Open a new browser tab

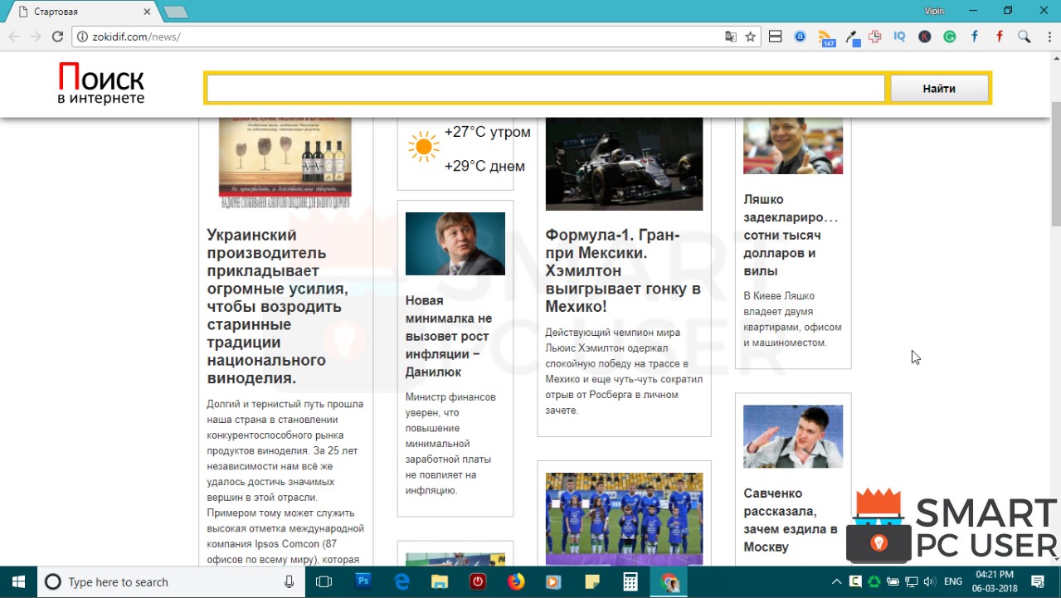pyautogui.click(x=174, y=12)
